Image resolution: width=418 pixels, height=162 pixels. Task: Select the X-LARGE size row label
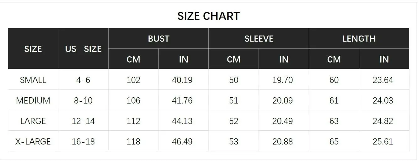[33, 142]
